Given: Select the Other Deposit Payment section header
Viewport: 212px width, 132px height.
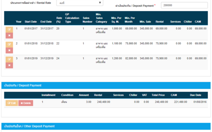Looking at the screenshot, I should pyautogui.click(x=106, y=126).
